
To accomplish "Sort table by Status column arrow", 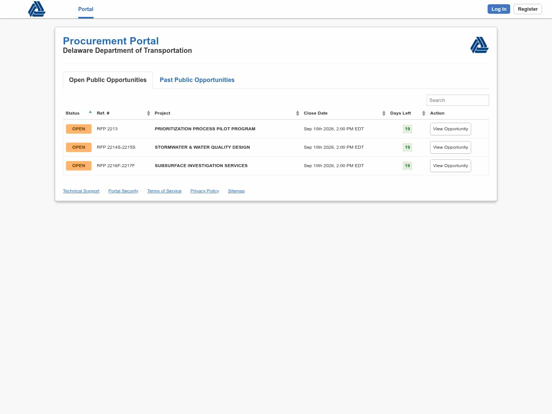I will [90, 112].
